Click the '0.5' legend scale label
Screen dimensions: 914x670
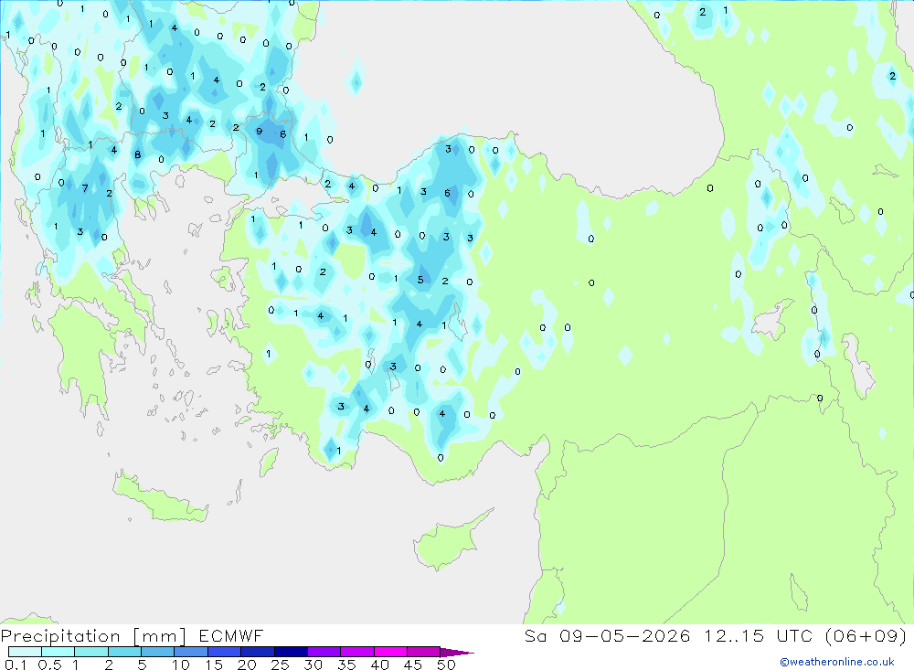(x=49, y=665)
